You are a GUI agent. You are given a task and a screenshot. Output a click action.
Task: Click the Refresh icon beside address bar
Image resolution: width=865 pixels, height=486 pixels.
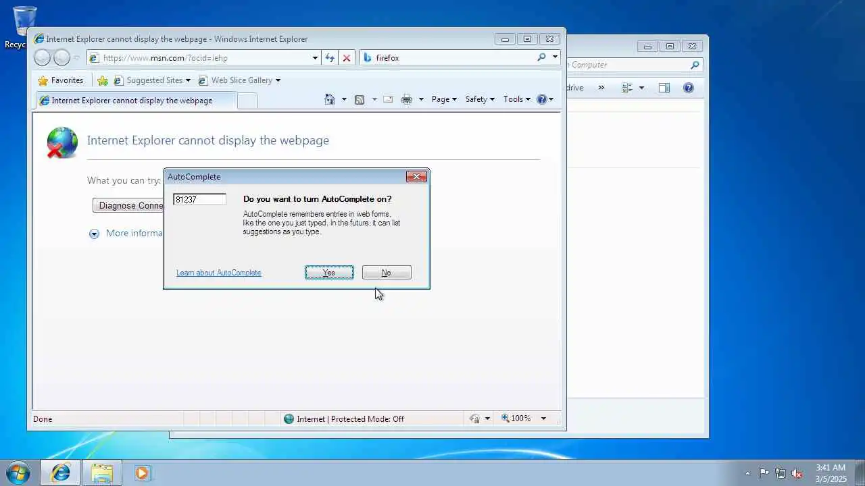[x=330, y=58]
